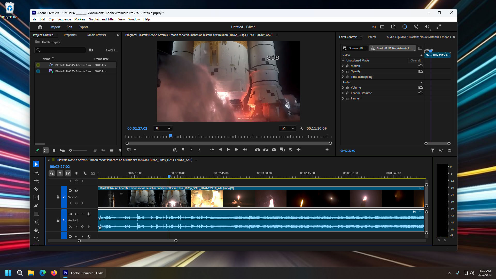Step back one frame
The image size is (496, 279).
[x=220, y=150]
